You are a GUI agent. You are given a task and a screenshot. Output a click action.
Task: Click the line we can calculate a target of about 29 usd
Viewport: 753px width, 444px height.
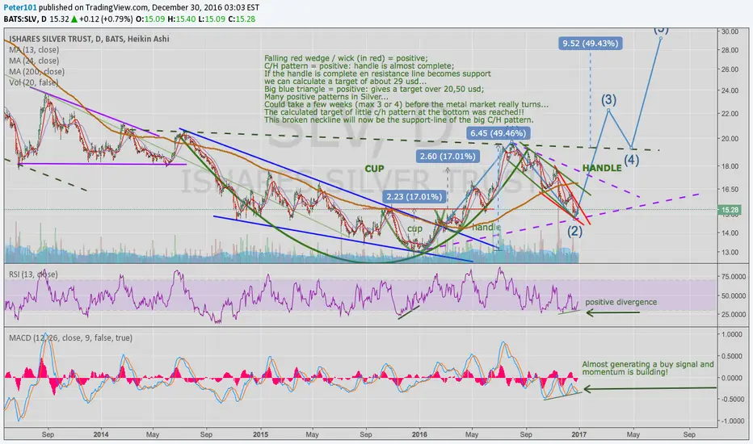point(345,81)
